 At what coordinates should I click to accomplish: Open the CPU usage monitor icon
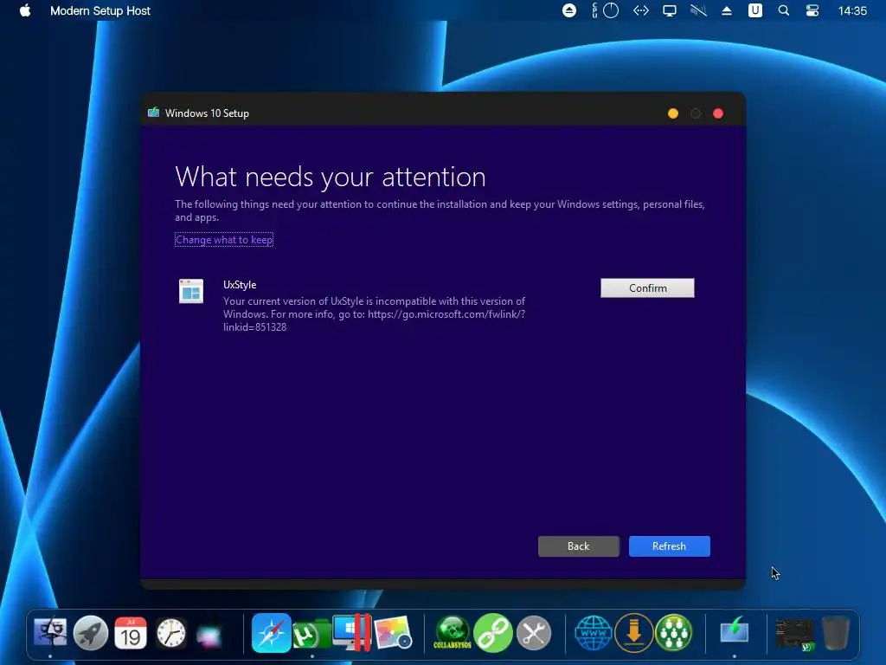click(x=605, y=10)
